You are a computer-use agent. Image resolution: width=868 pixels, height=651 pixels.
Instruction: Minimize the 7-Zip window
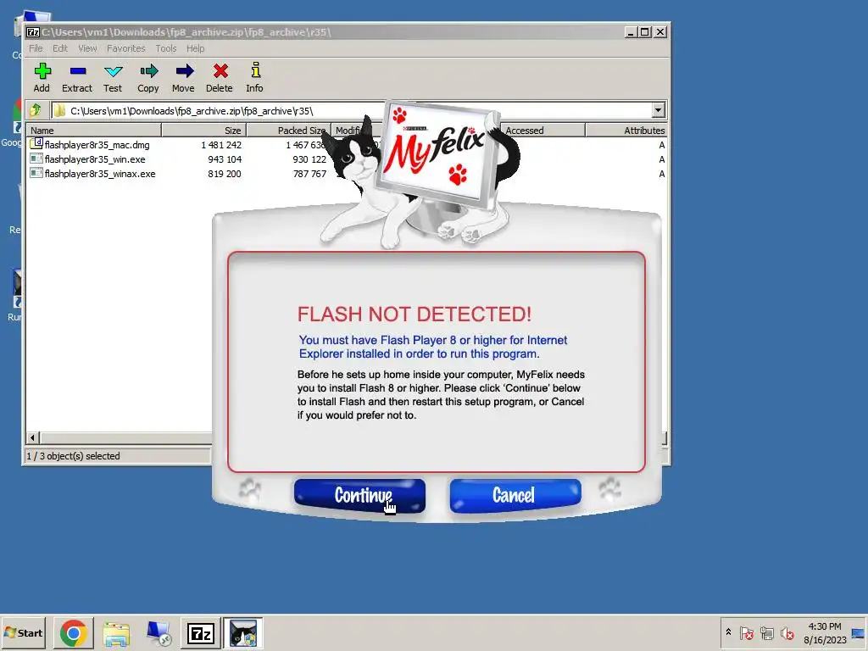[x=631, y=32]
